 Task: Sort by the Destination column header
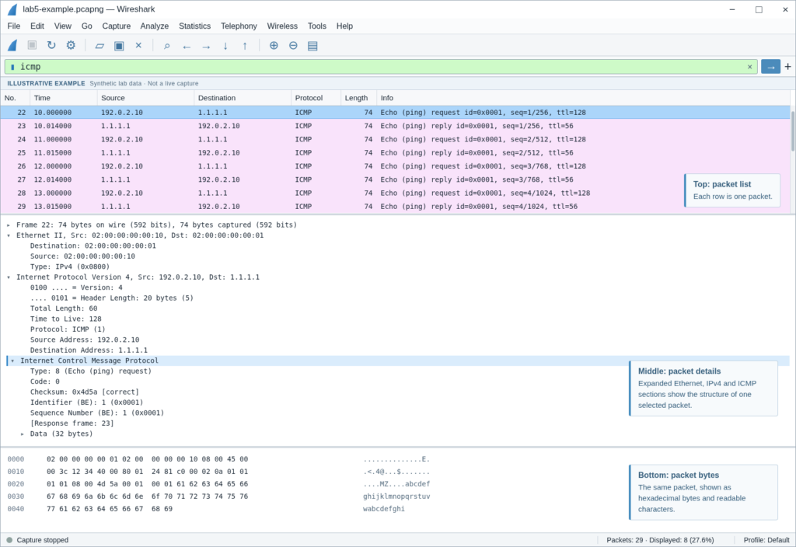(243, 98)
